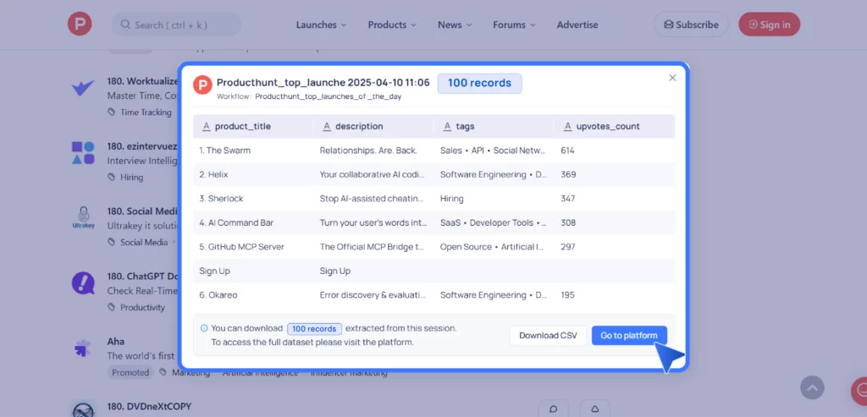
Task: Select the upvotes_count column header
Action: [615, 127]
